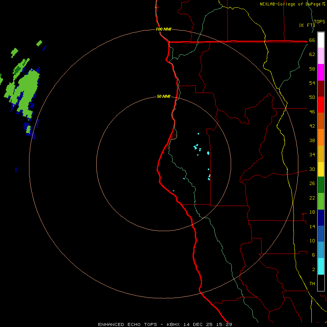The height and width of the screenshot is (327, 327).
Task: Click the "100 NMI" range ring label
Action: pos(163,29)
